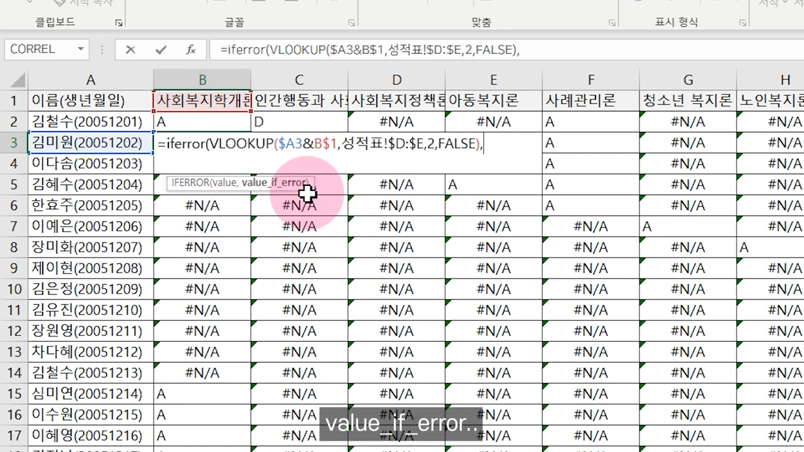Click cell A16 '이수원(20051215)'
The height and width of the screenshot is (452, 804).
pos(91,414)
